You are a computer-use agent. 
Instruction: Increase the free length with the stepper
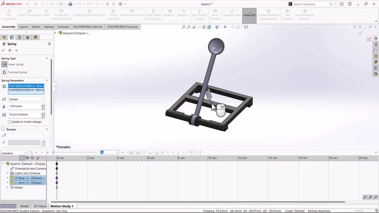pyautogui.click(x=43, y=114)
